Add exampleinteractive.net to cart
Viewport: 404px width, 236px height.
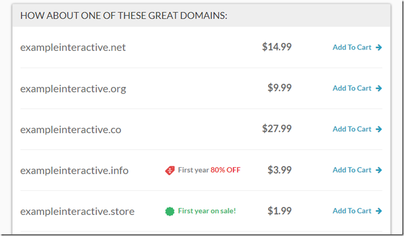(352, 48)
